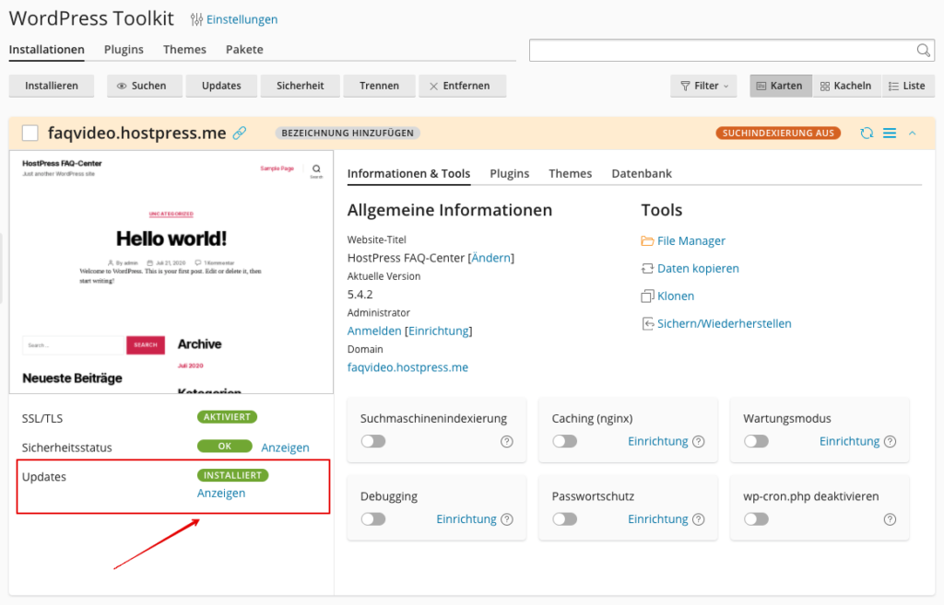944x605 pixels.
Task: Open Einrichtung link for Passwortschutz
Action: tap(657, 519)
